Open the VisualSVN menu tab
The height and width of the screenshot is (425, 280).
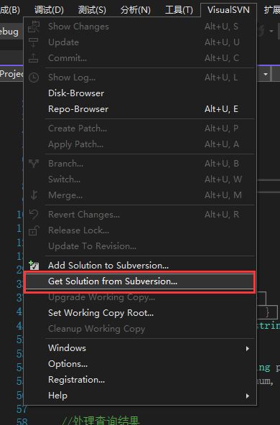point(228,10)
